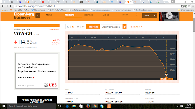Viewport: 195px width, 109px height.
Task: Select the 1Y chart range
Action: [78, 27]
